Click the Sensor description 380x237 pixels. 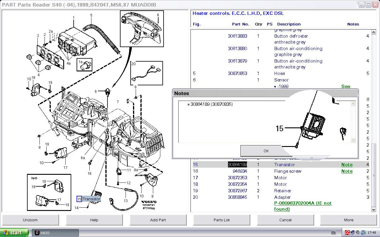click(281, 80)
